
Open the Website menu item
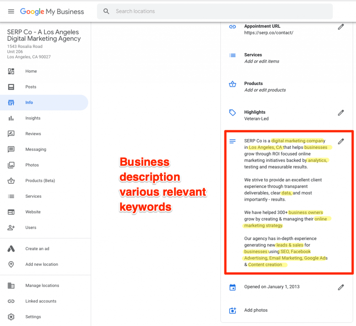[x=33, y=212]
